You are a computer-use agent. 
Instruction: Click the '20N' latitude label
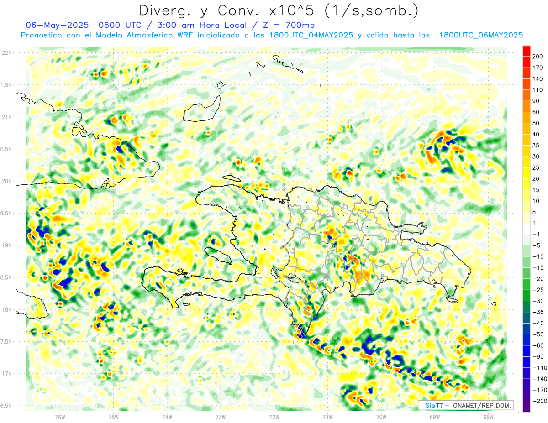tap(7, 181)
